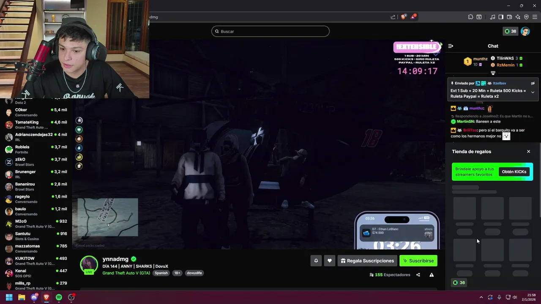Share the page with address bar share icon
The height and width of the screenshot is (304, 541).
point(393,17)
